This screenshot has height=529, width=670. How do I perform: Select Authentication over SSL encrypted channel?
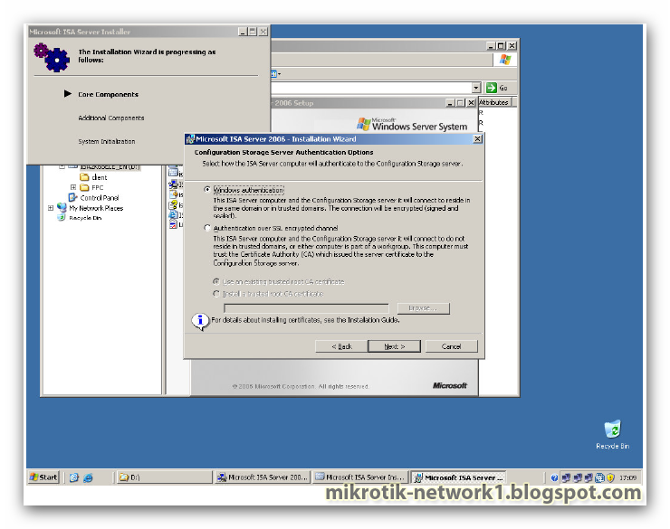(207, 228)
